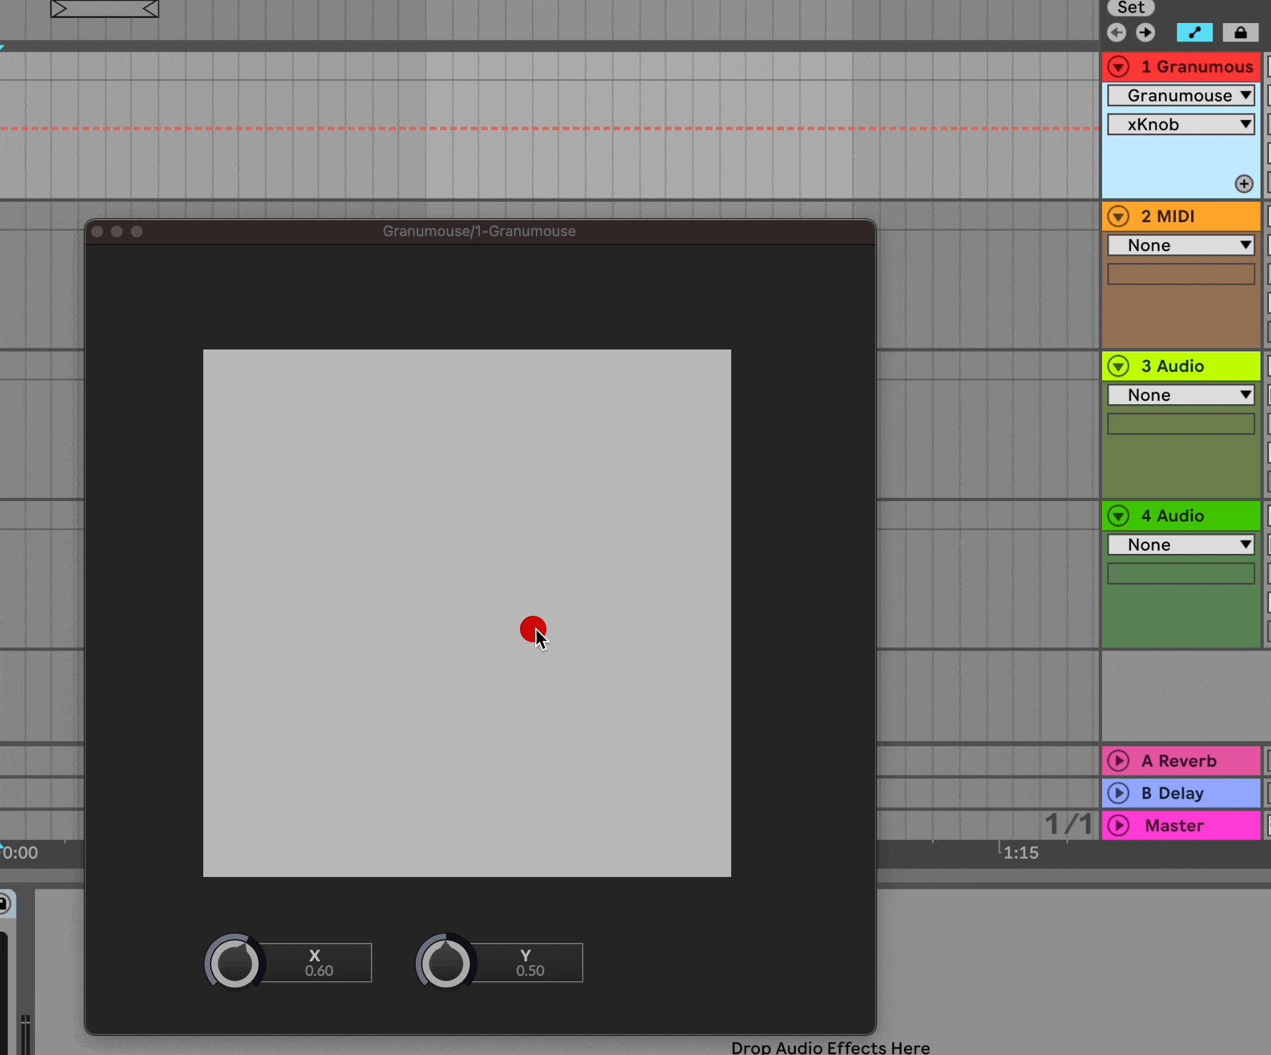1271x1055 pixels.
Task: Unfold the Master track
Action: point(1119,826)
